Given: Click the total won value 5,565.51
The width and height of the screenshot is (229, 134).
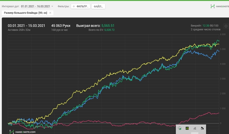Looking at the screenshot, I should pos(108,26).
